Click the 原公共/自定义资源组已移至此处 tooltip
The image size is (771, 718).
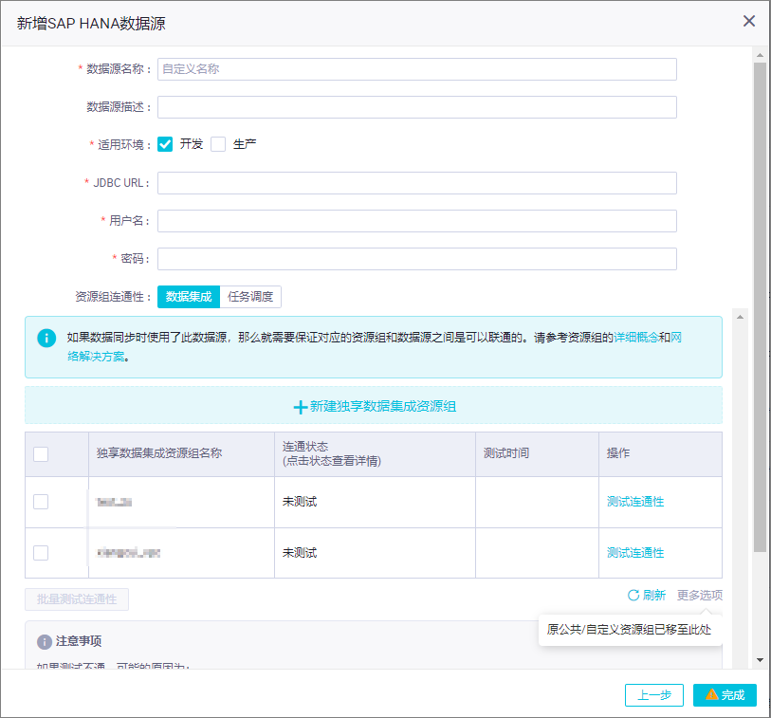pyautogui.click(x=630, y=630)
